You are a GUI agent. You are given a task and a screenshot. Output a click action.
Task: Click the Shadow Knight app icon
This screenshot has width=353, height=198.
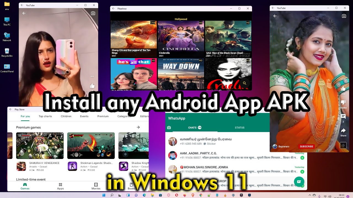(124, 166)
